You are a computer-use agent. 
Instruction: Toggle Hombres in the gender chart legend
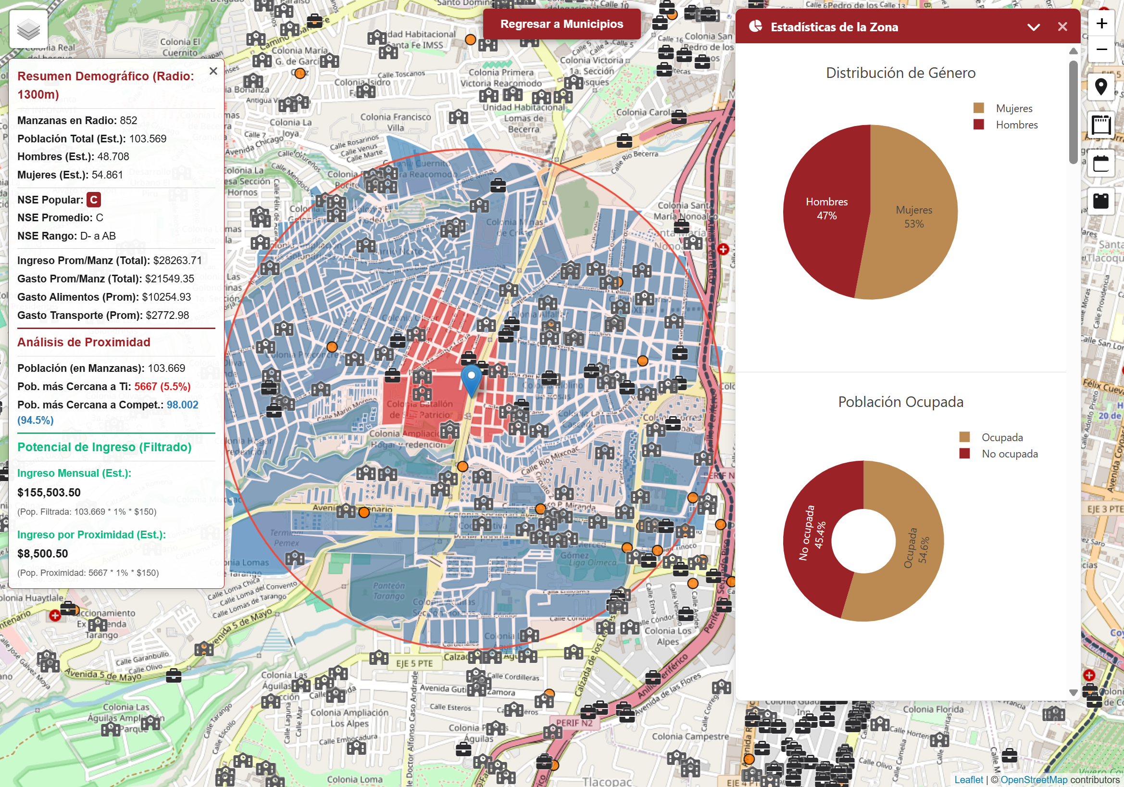[x=1016, y=125]
